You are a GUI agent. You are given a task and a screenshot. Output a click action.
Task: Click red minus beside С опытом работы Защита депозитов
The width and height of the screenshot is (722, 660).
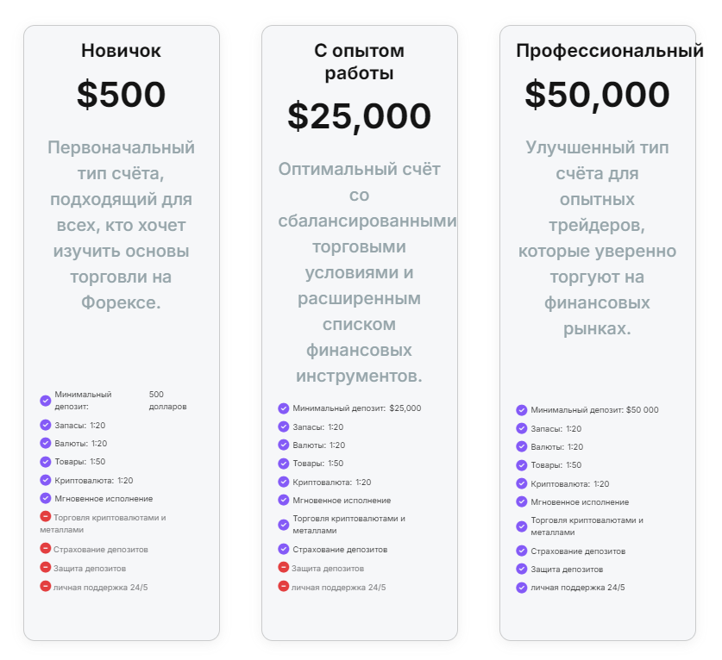284,568
